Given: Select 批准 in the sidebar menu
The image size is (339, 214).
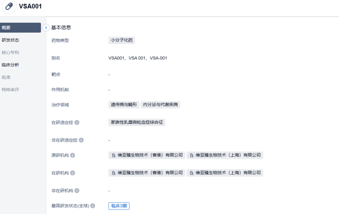Looking at the screenshot, I should coord(6,77).
